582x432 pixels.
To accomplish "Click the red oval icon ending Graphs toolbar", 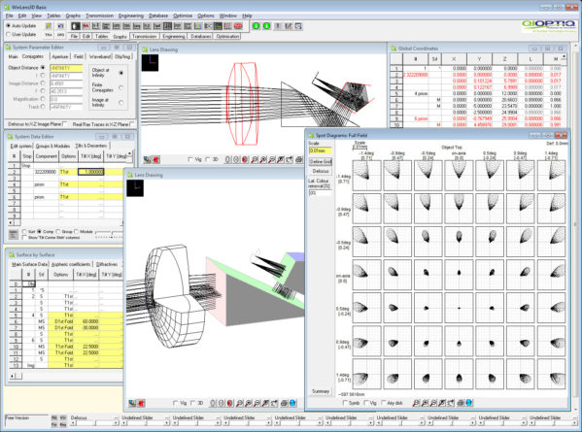I will 238,26.
